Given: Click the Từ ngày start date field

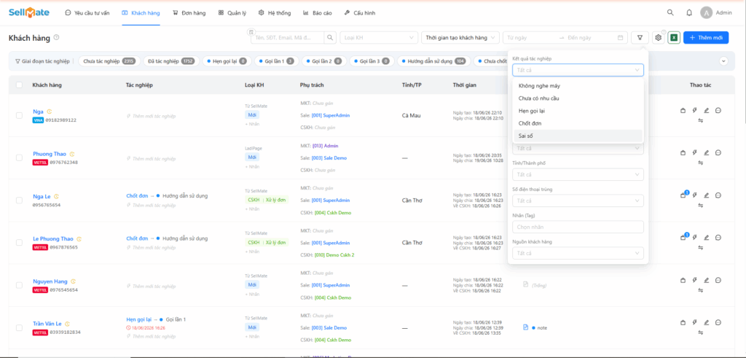Looking at the screenshot, I should coord(530,38).
